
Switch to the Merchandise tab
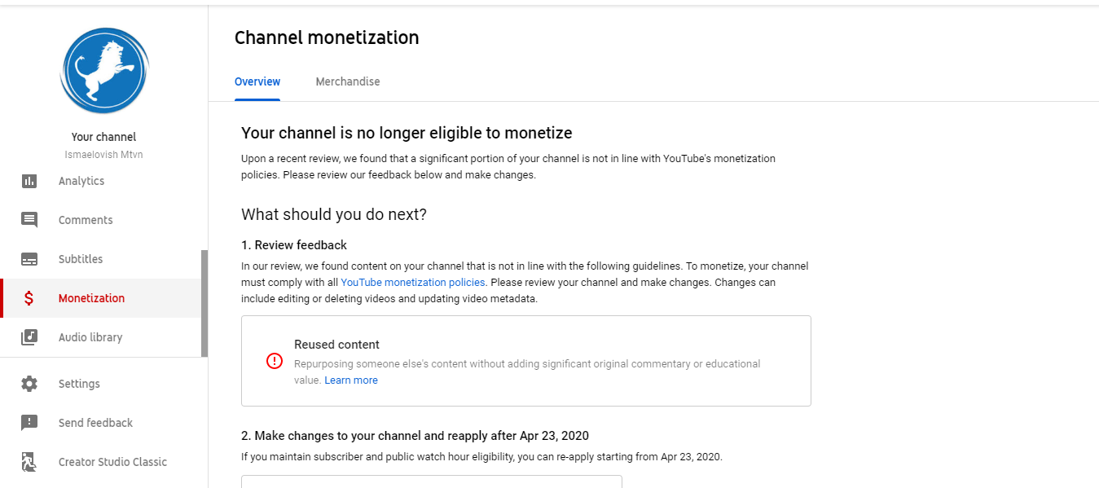(348, 81)
